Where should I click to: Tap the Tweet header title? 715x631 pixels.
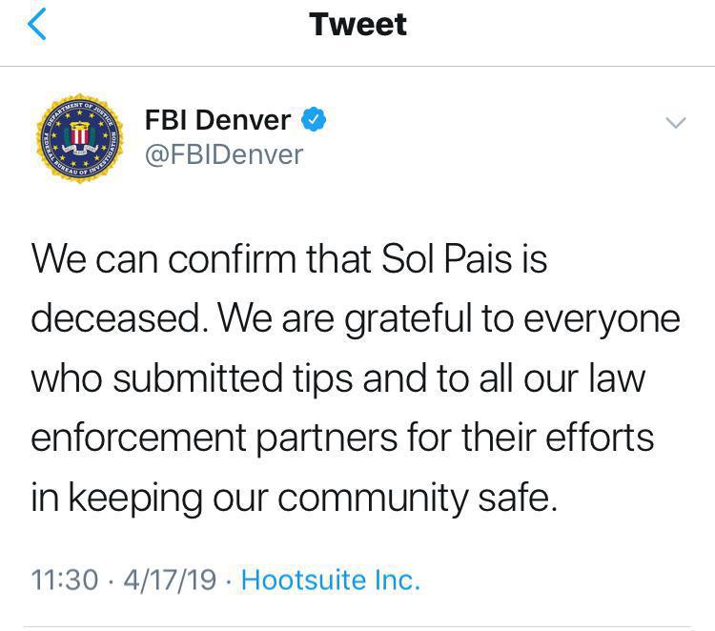pos(357,24)
